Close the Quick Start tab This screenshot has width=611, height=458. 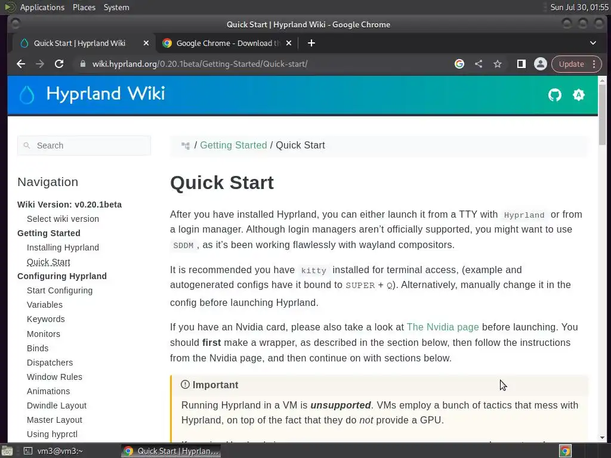[x=146, y=43]
